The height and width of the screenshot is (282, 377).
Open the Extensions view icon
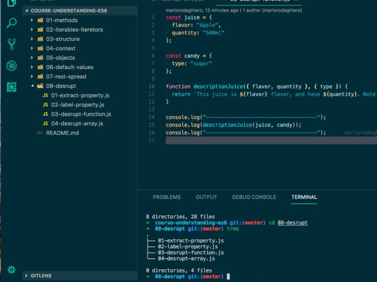tap(11, 87)
